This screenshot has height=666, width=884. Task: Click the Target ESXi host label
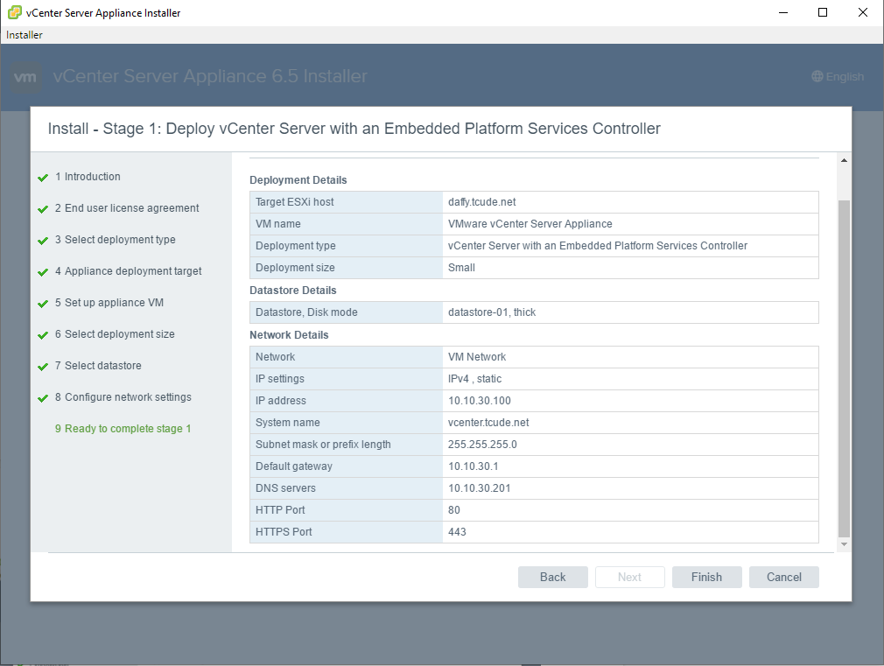click(x=294, y=202)
